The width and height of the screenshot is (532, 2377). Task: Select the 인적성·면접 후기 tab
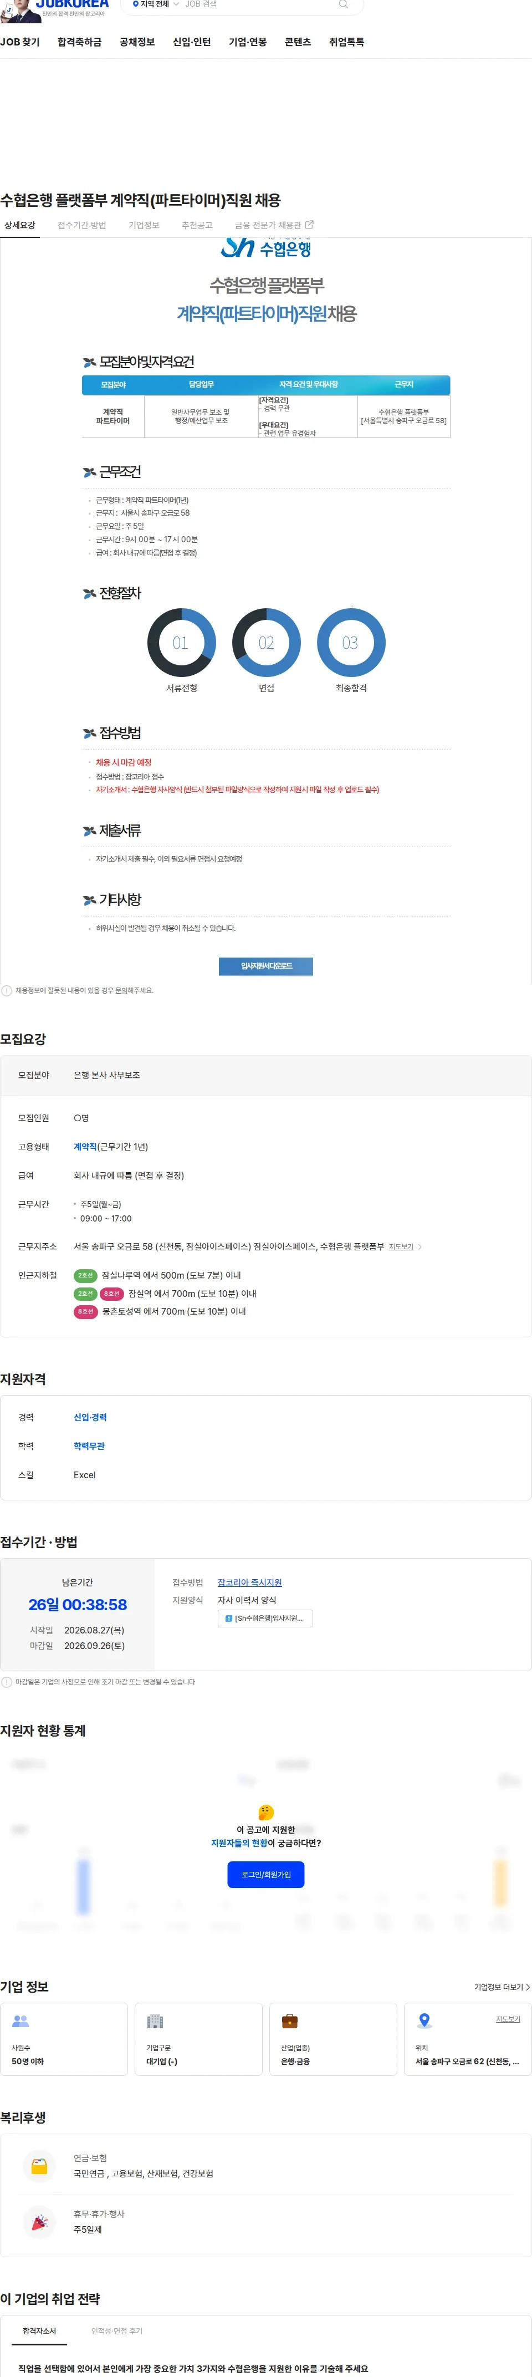(x=117, y=2331)
